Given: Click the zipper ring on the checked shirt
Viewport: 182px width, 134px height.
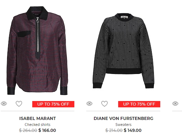Looking at the screenshot, I should coord(38,21).
